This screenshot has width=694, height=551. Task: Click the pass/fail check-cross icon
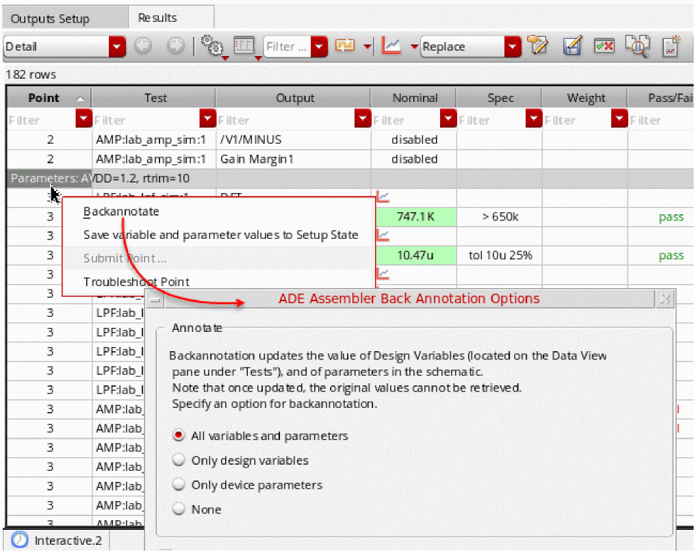pos(604,46)
